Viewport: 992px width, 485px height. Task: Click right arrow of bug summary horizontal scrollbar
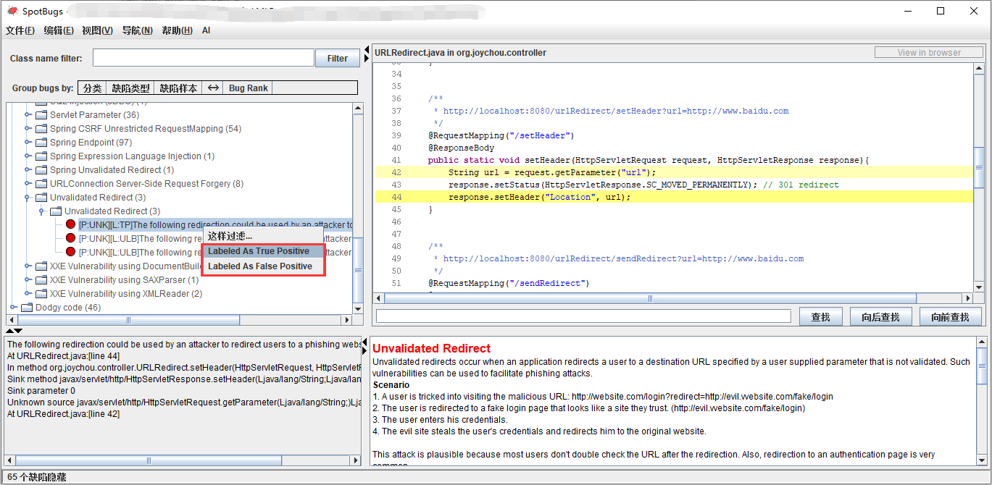[x=354, y=460]
